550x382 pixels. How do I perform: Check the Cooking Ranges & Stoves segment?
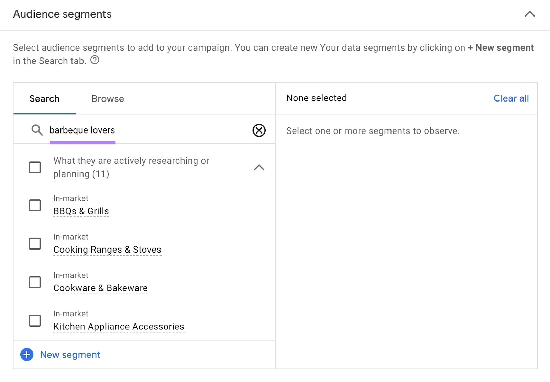34,244
